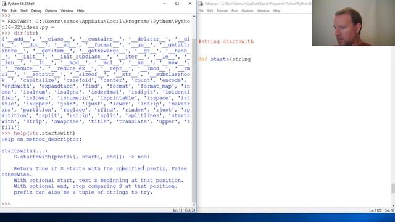This screenshot has width=395, height=222.
Task: Click the 'splitlines' entry in dir output
Action: coord(144,115)
